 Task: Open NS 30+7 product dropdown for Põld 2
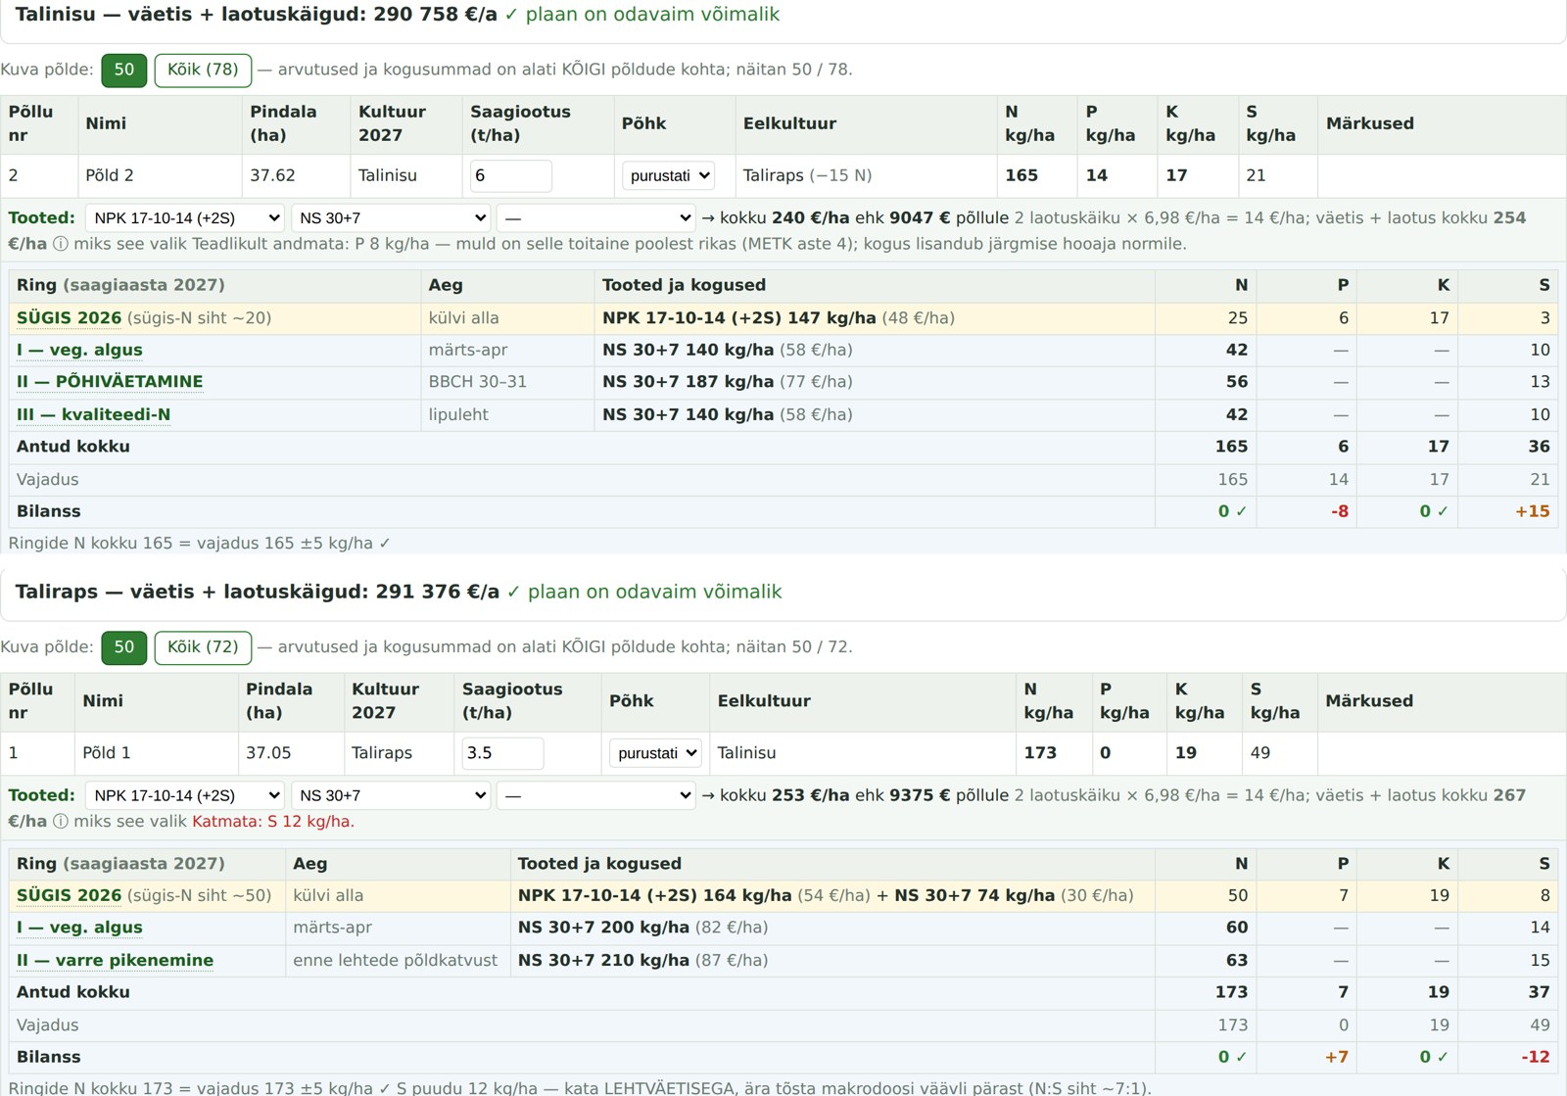pyautogui.click(x=391, y=218)
